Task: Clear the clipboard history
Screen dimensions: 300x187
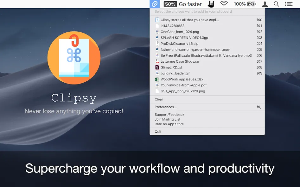Action: [207, 99]
